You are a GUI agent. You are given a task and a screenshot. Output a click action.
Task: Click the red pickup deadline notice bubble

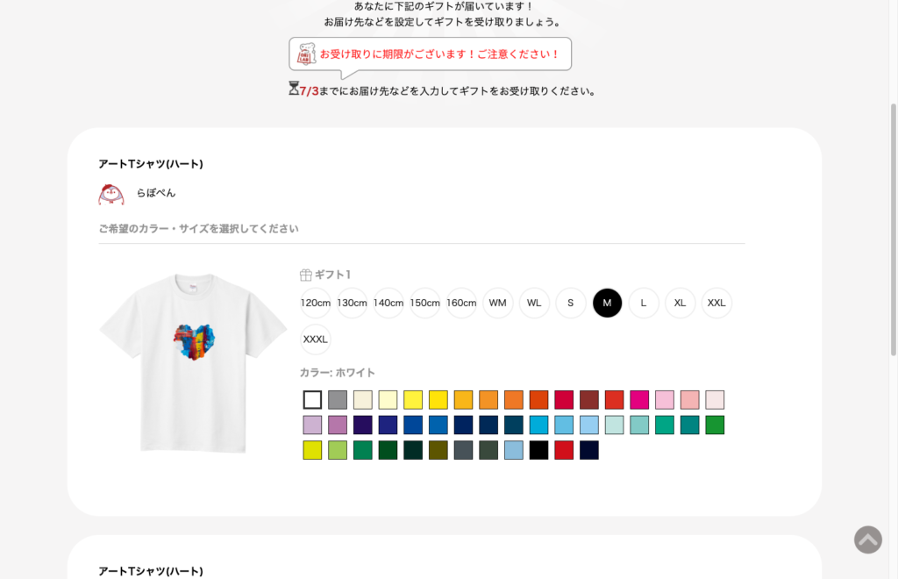[438, 54]
